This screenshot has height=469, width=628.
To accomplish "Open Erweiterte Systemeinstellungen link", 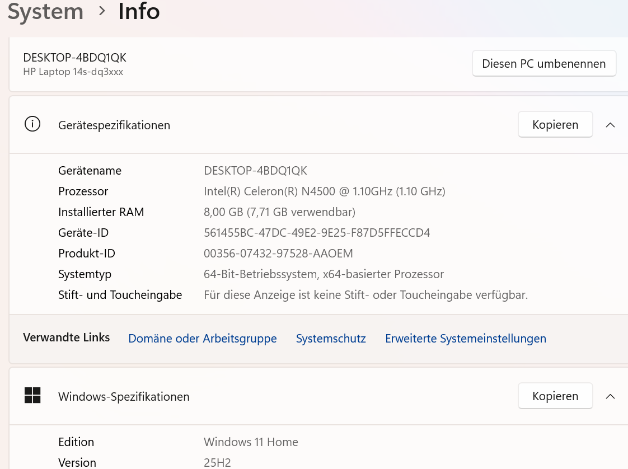I will [x=466, y=339].
